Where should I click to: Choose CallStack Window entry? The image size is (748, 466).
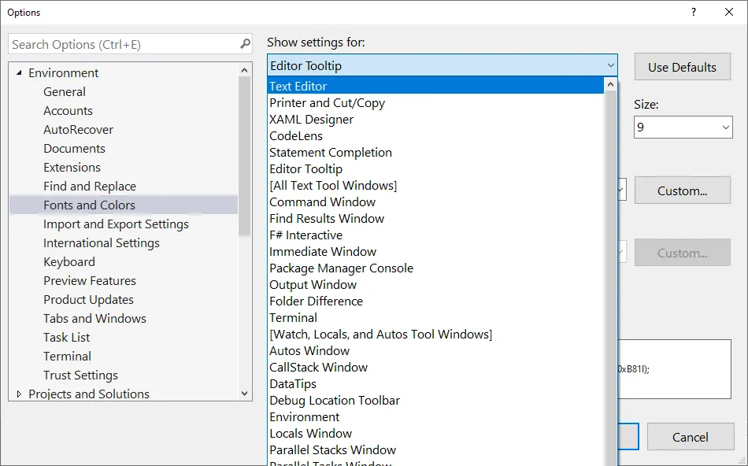pyautogui.click(x=435, y=368)
